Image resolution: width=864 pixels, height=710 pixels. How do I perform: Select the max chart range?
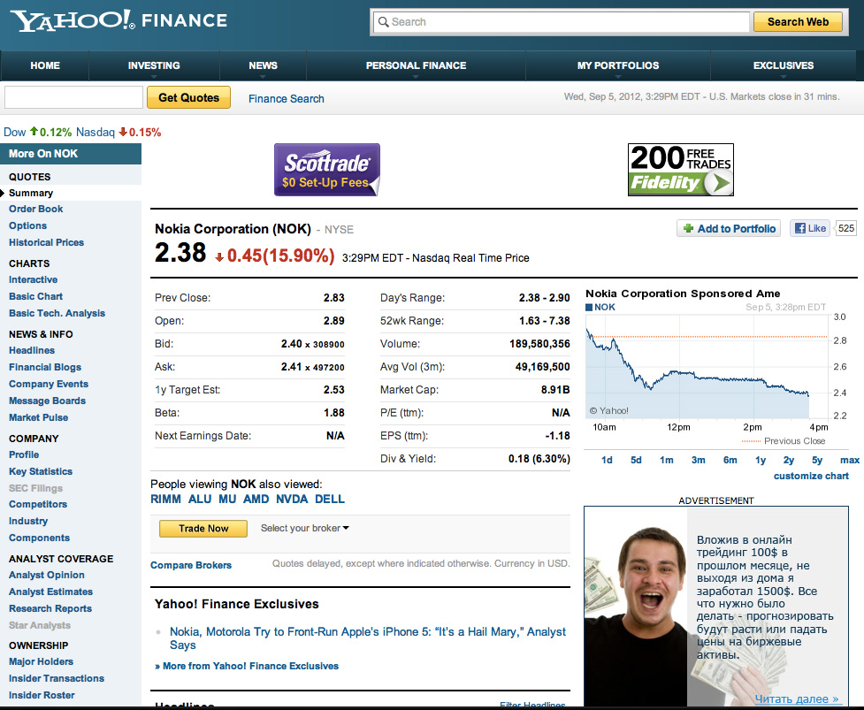[850, 460]
